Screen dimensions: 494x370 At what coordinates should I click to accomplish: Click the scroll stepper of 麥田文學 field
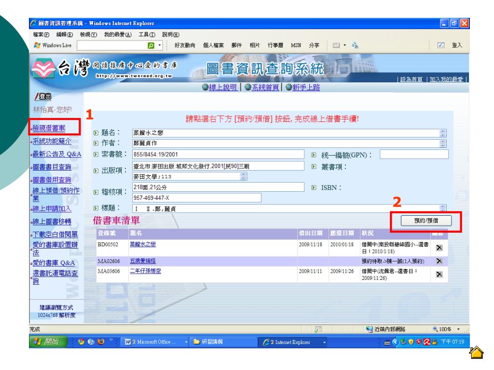coord(243,176)
